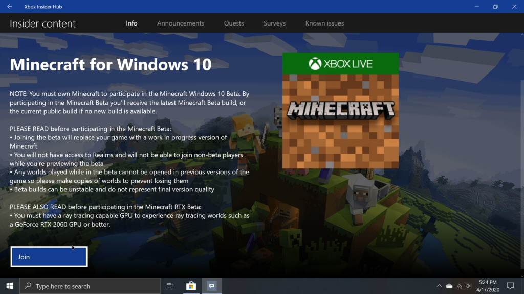The height and width of the screenshot is (294, 524).
Task: Go back using the back arrow
Action: (x=10, y=6)
